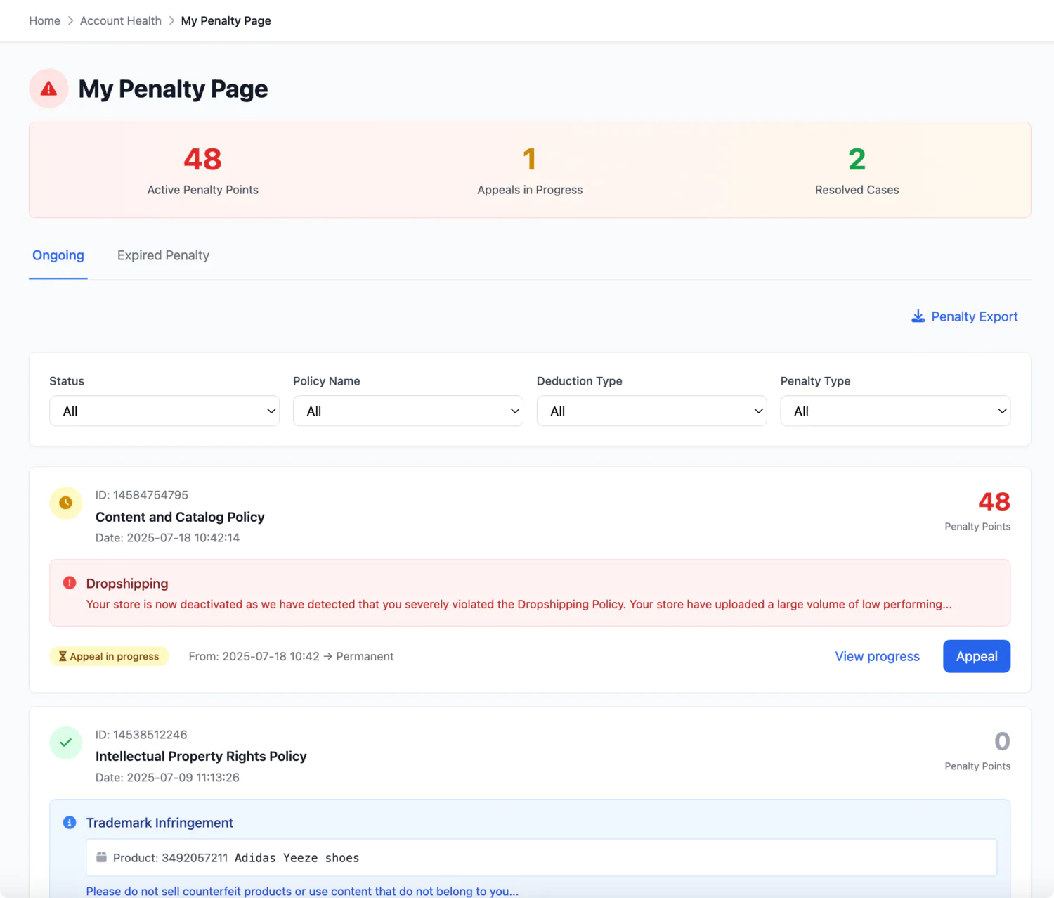The width and height of the screenshot is (1054, 898).
Task: Click the yellow clock status icon
Action: 66,503
